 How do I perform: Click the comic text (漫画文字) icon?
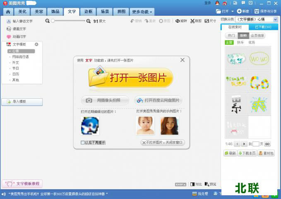[x=9, y=29]
